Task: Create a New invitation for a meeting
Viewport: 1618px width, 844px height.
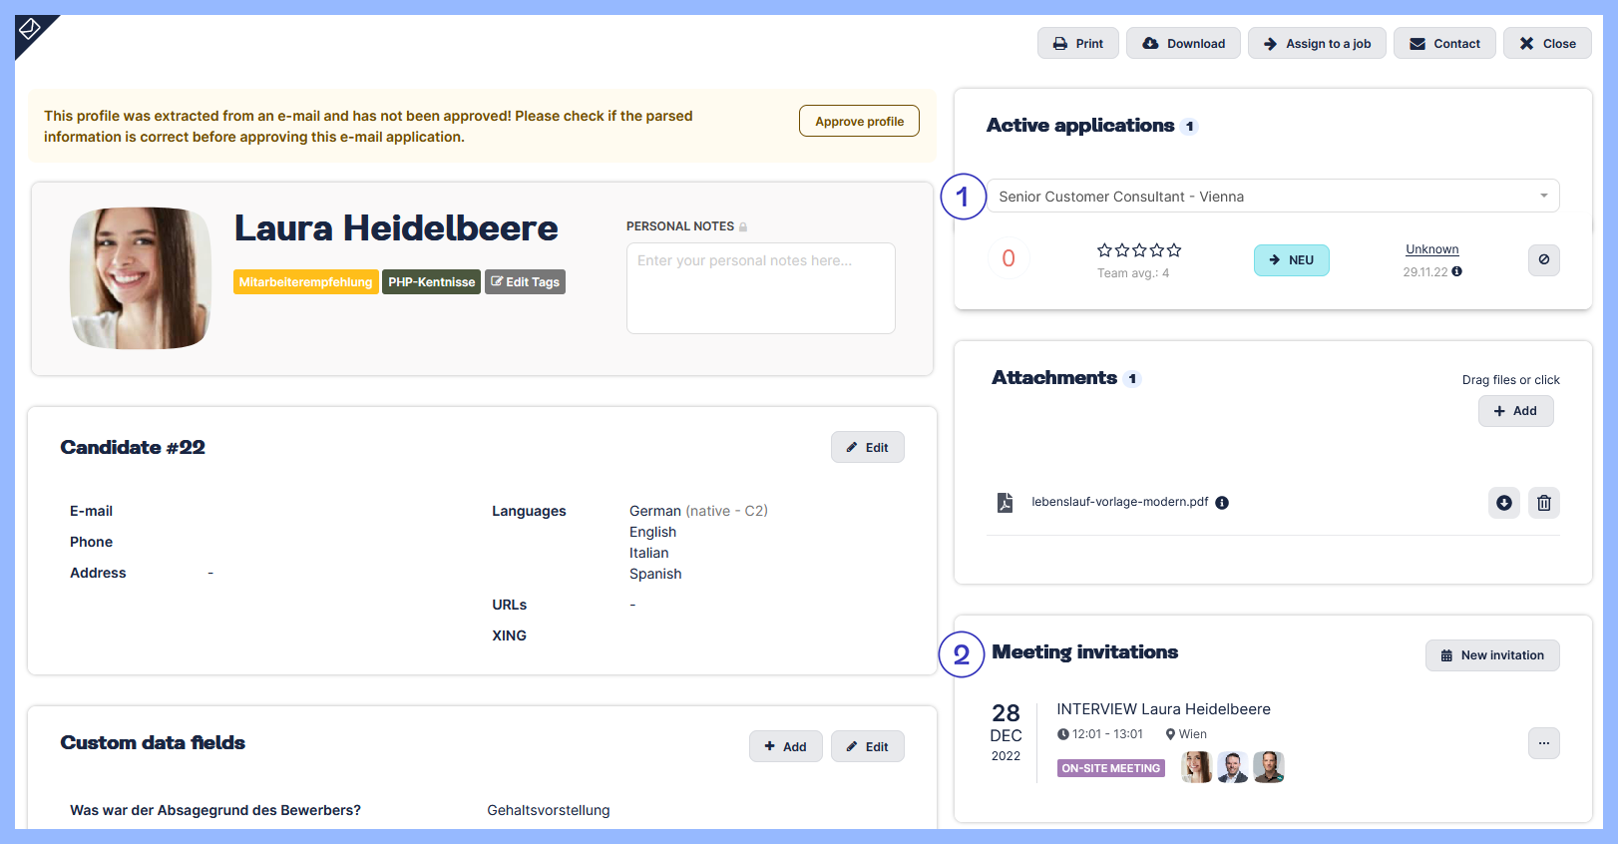Action: click(1491, 655)
